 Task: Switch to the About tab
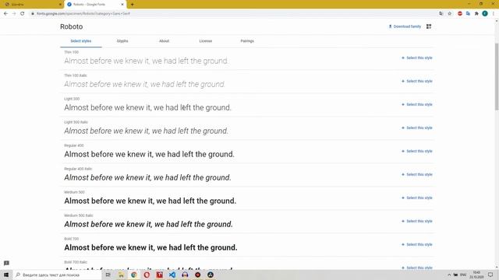(165, 41)
